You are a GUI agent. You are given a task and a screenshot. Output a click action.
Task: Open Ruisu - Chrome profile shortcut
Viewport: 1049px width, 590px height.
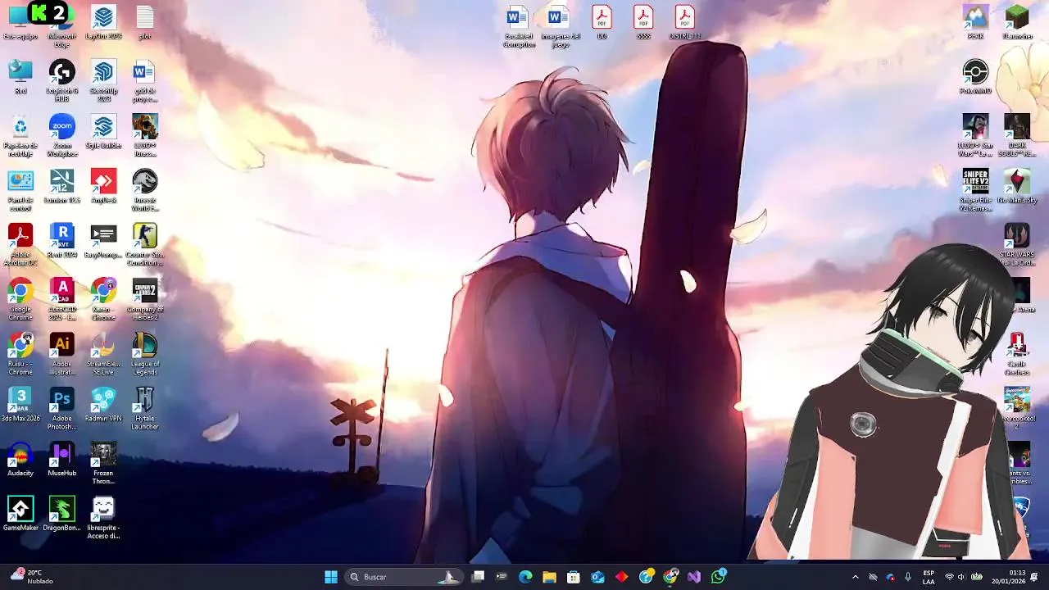click(20, 354)
